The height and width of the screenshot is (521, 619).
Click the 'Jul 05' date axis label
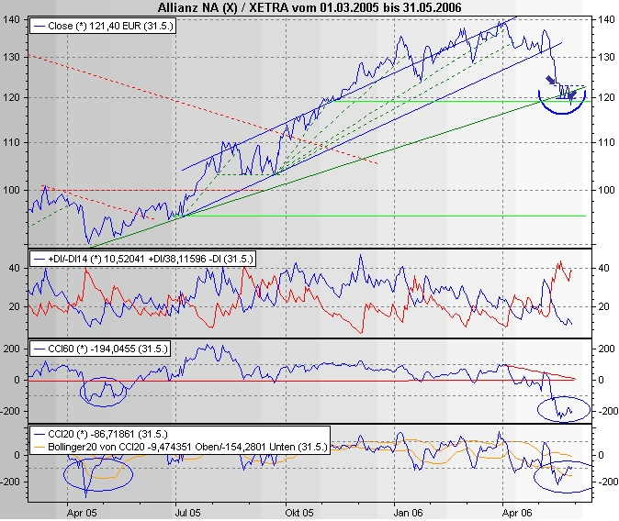(188, 513)
